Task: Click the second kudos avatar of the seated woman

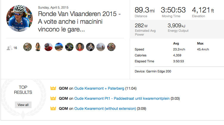Action: click(38, 47)
